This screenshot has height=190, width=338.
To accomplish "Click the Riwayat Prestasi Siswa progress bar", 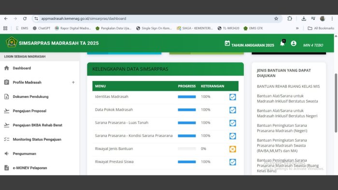I will coord(187,162).
